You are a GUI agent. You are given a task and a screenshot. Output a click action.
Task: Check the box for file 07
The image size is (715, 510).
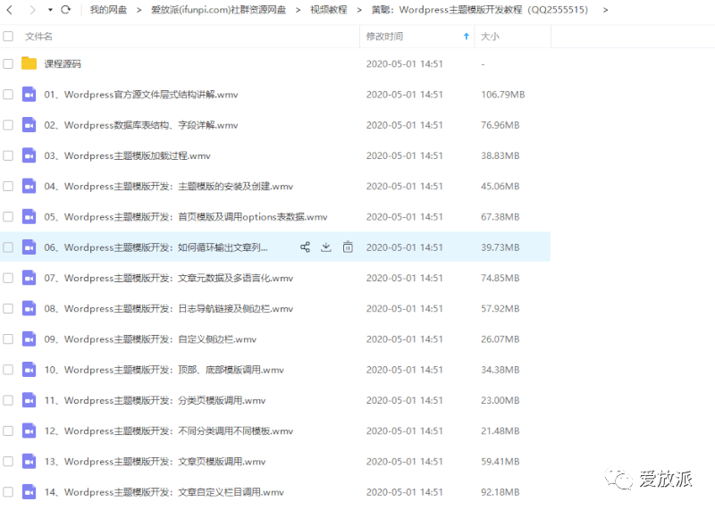coord(8,278)
